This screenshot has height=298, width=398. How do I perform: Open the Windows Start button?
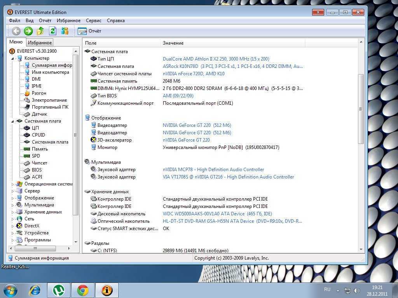10,290
